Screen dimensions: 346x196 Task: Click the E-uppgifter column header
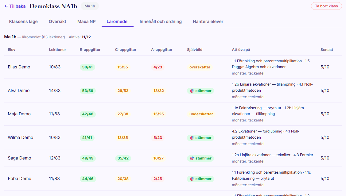pos(90,50)
